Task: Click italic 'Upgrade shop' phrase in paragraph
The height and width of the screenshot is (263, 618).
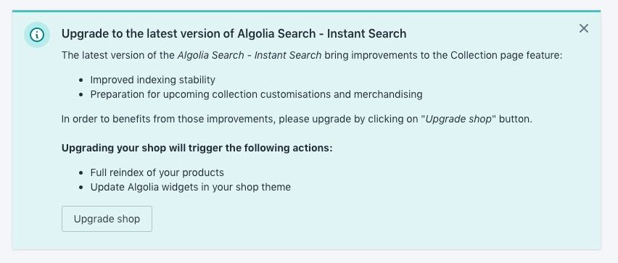Action: 458,120
